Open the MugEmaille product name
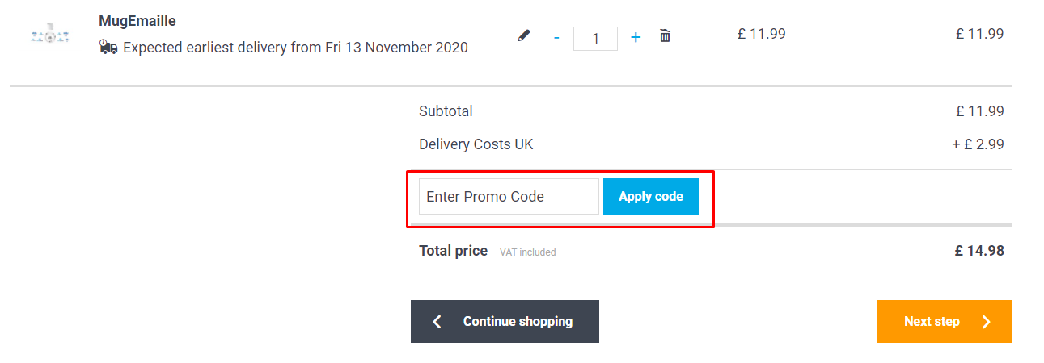 (x=137, y=20)
